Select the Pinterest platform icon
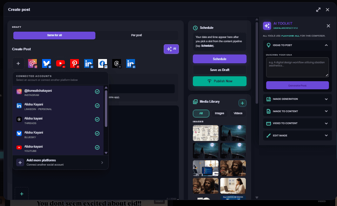 click(x=74, y=63)
